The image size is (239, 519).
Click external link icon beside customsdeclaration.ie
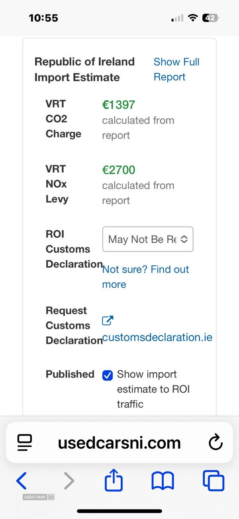(x=108, y=321)
